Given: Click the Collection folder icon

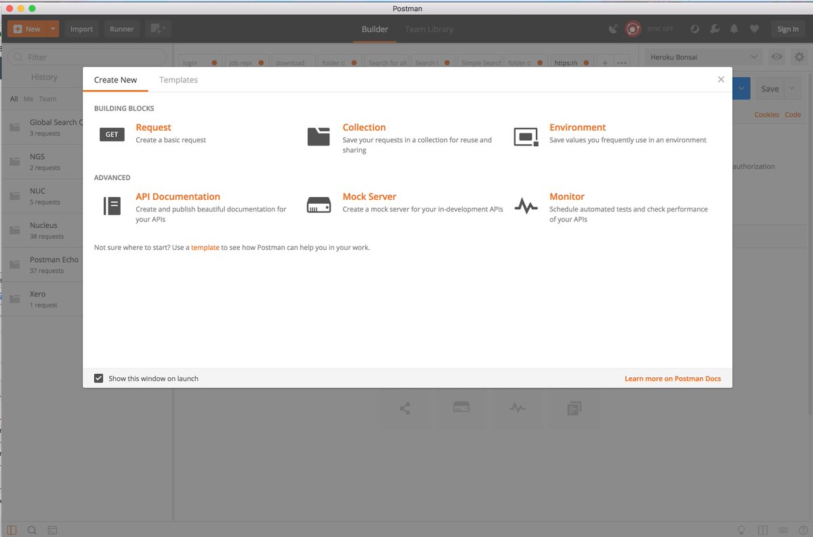Looking at the screenshot, I should tap(318, 136).
